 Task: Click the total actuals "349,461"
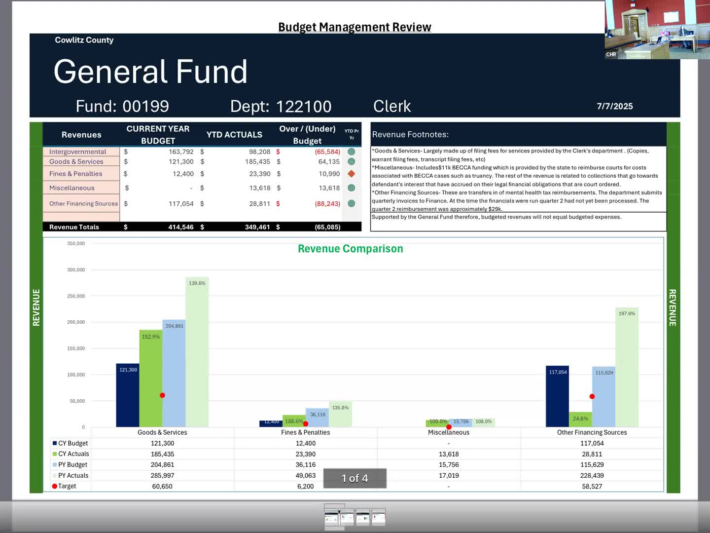(x=257, y=227)
